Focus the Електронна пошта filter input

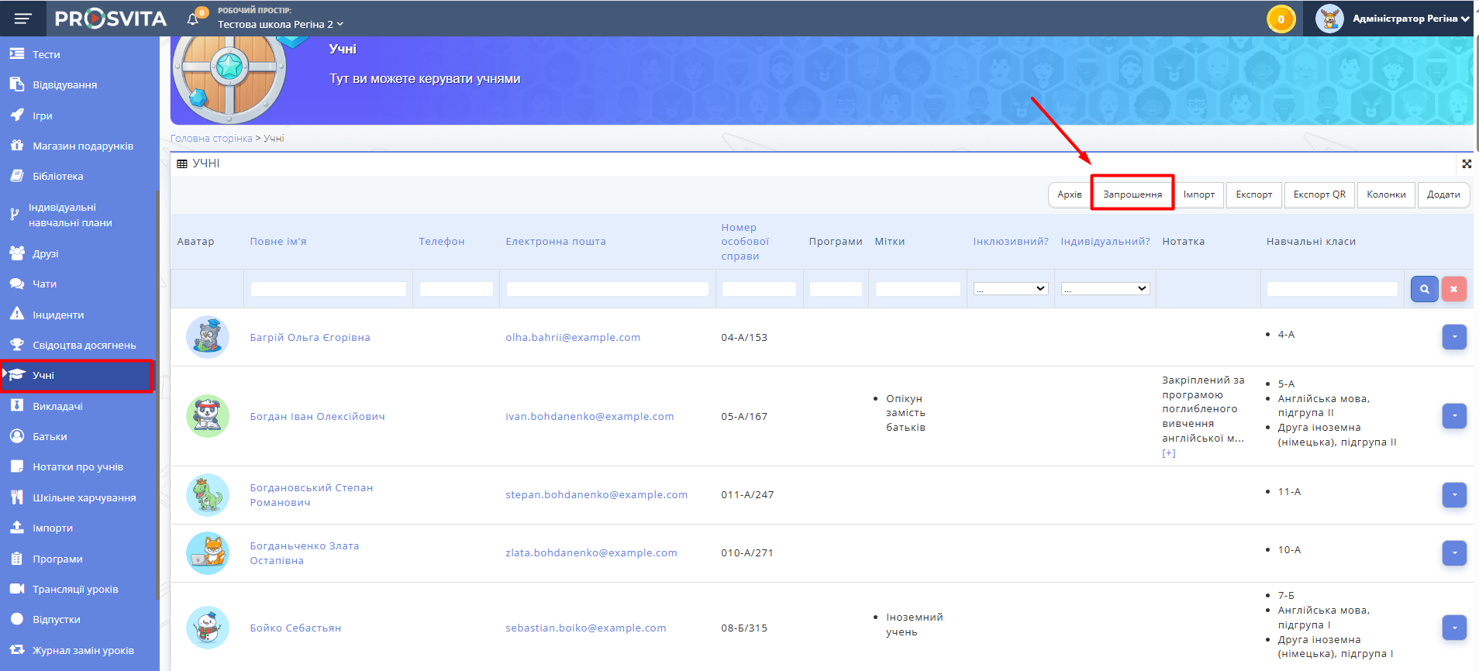[x=608, y=289]
